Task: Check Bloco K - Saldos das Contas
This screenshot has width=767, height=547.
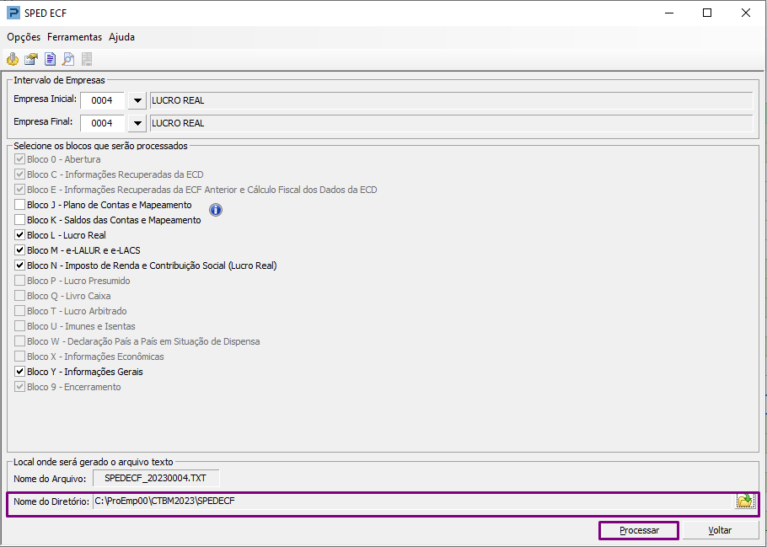Action: pyautogui.click(x=19, y=220)
